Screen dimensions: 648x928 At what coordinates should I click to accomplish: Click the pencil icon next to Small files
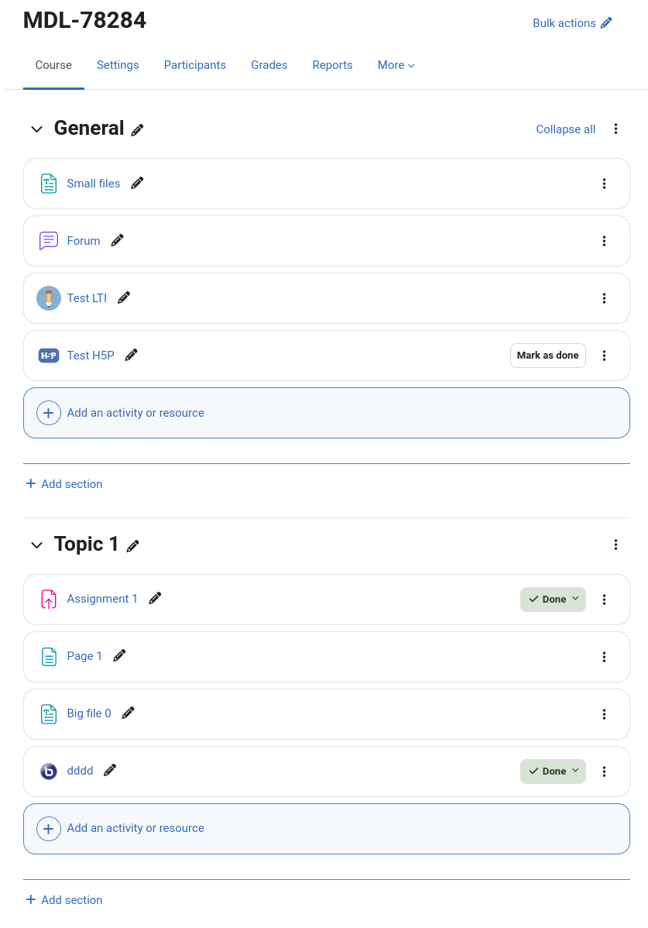click(x=137, y=184)
